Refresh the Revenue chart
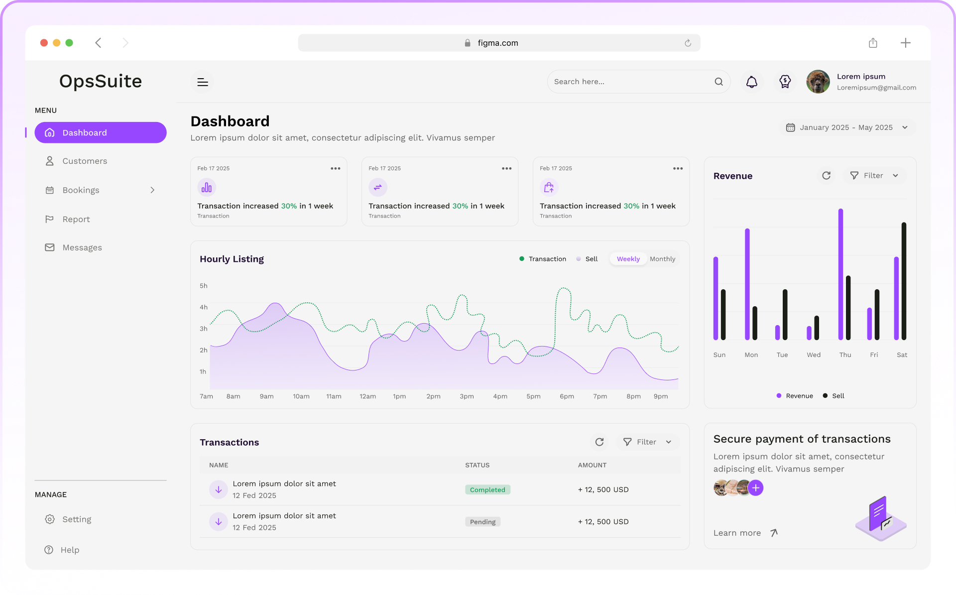Image resolution: width=956 pixels, height=595 pixels. coord(826,175)
